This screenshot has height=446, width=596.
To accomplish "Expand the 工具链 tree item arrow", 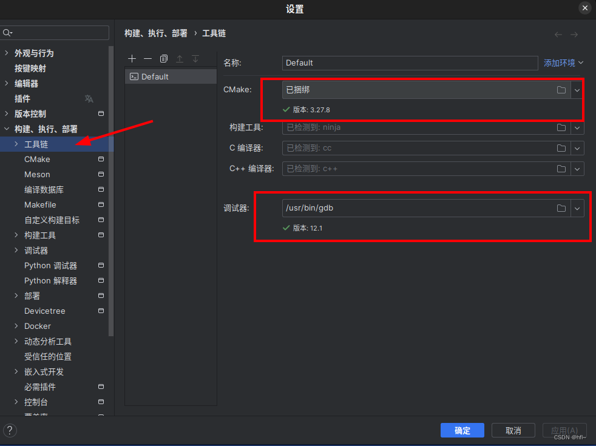I will pos(15,144).
